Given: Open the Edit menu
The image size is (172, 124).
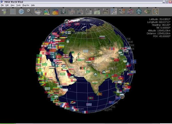Looking at the screenshot, I should [7, 5].
